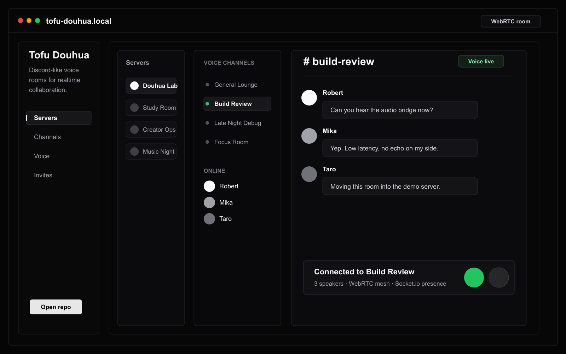Click Taro's avatar in the chat
566x354 pixels.
click(309, 174)
